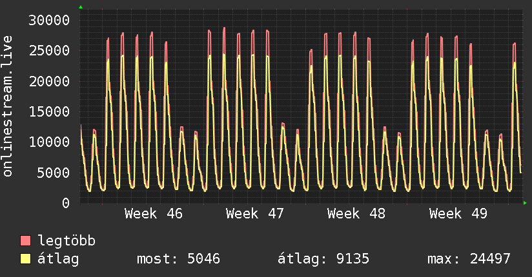Click the pink legtöbb legend swatch

point(25,240)
